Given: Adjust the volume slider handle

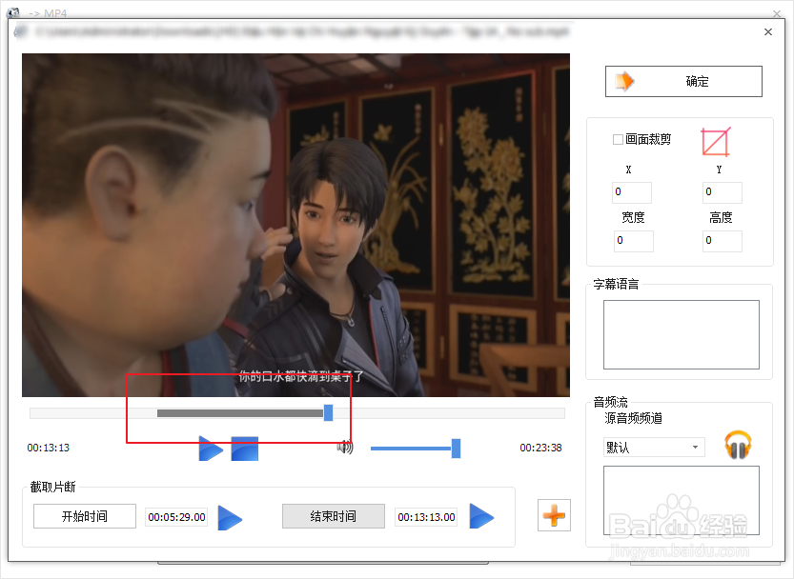Looking at the screenshot, I should coord(456,449).
